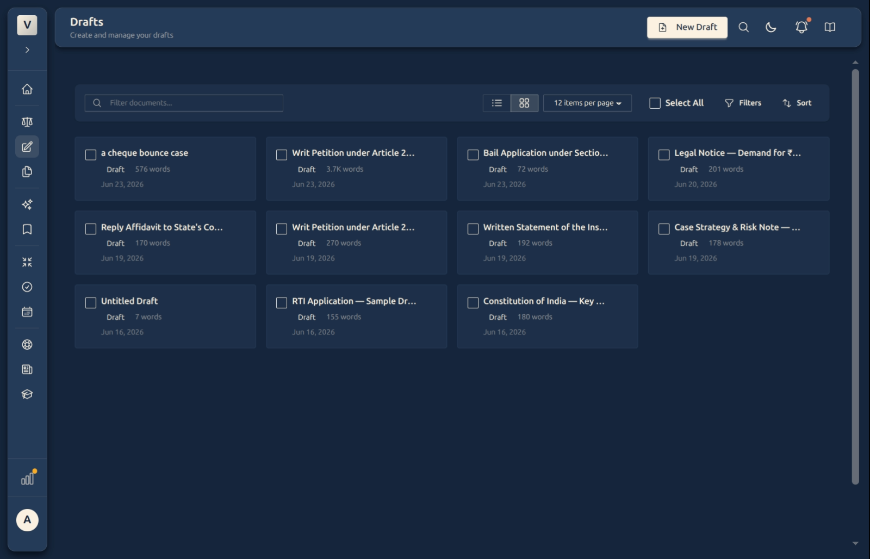This screenshot has width=870, height=559.
Task: Click the vertical scrollbar thumb
Action: (855, 276)
